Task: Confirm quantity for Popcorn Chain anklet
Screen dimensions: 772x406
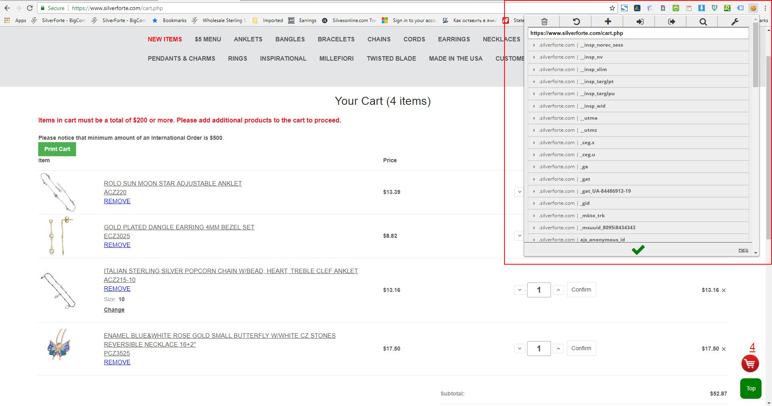Action: [581, 290]
